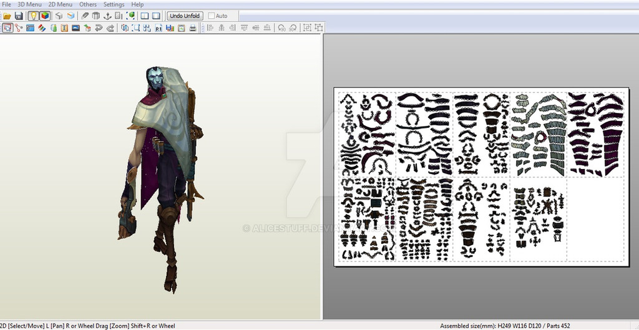
Task: Select the green flaps editing tool
Action: point(53,27)
